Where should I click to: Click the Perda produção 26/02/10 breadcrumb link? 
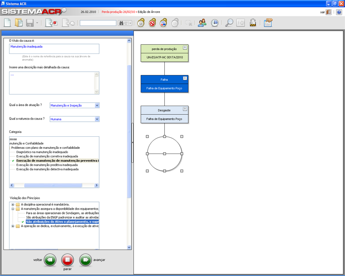[118, 12]
